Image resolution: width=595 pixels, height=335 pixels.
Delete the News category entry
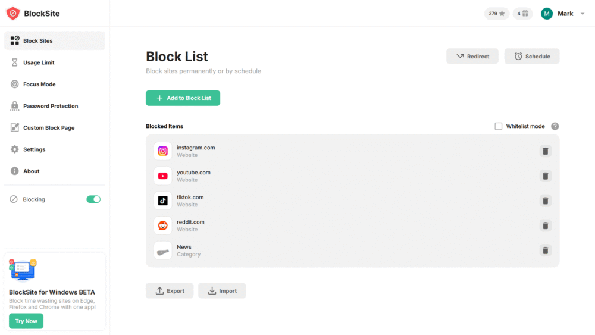[545, 251]
